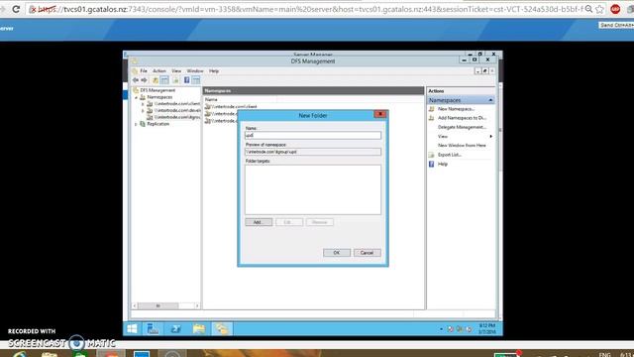
Task: Click the tree pane horizontal scrollbar thumb
Action: [x=158, y=305]
